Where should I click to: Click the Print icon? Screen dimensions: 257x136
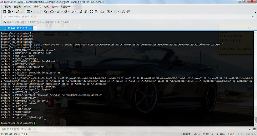[x=52, y=12]
